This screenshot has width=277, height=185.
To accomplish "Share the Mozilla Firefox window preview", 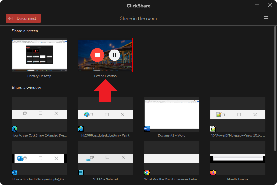I will pos(238,158).
